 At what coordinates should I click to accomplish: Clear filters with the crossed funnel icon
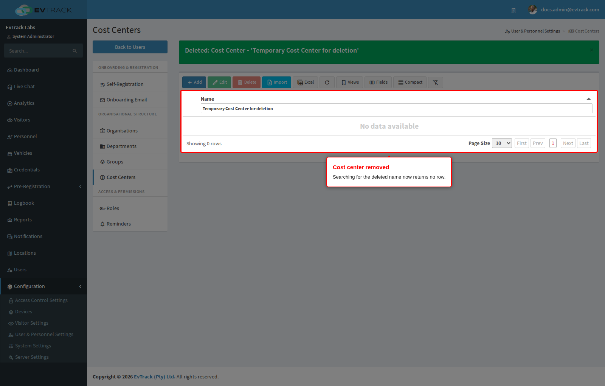[x=436, y=82]
